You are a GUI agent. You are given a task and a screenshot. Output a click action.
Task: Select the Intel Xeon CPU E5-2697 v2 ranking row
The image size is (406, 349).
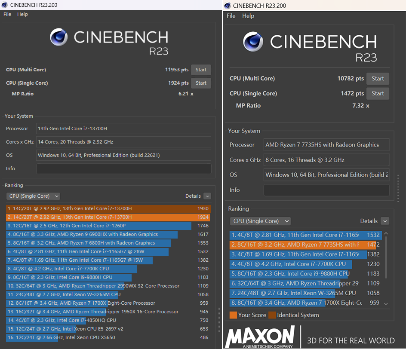pyautogui.click(x=108, y=329)
